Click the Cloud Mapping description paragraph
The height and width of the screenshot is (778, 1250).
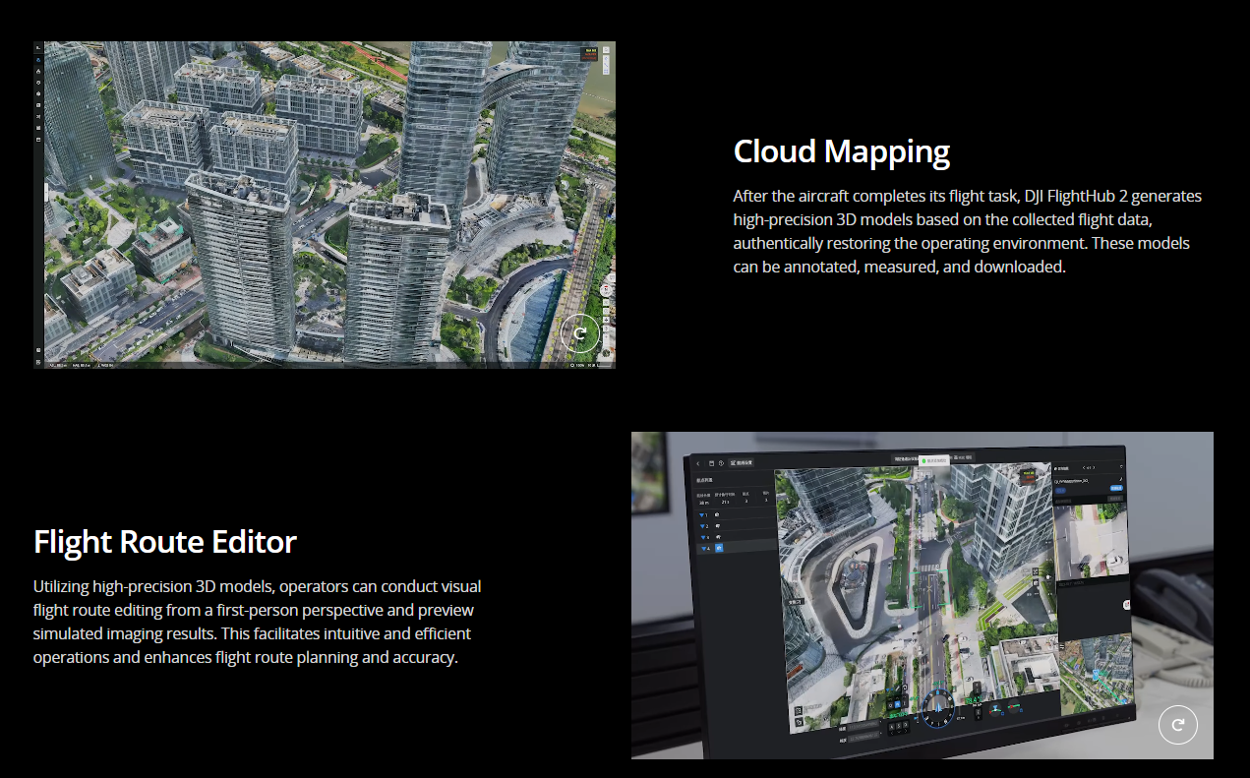coord(967,231)
